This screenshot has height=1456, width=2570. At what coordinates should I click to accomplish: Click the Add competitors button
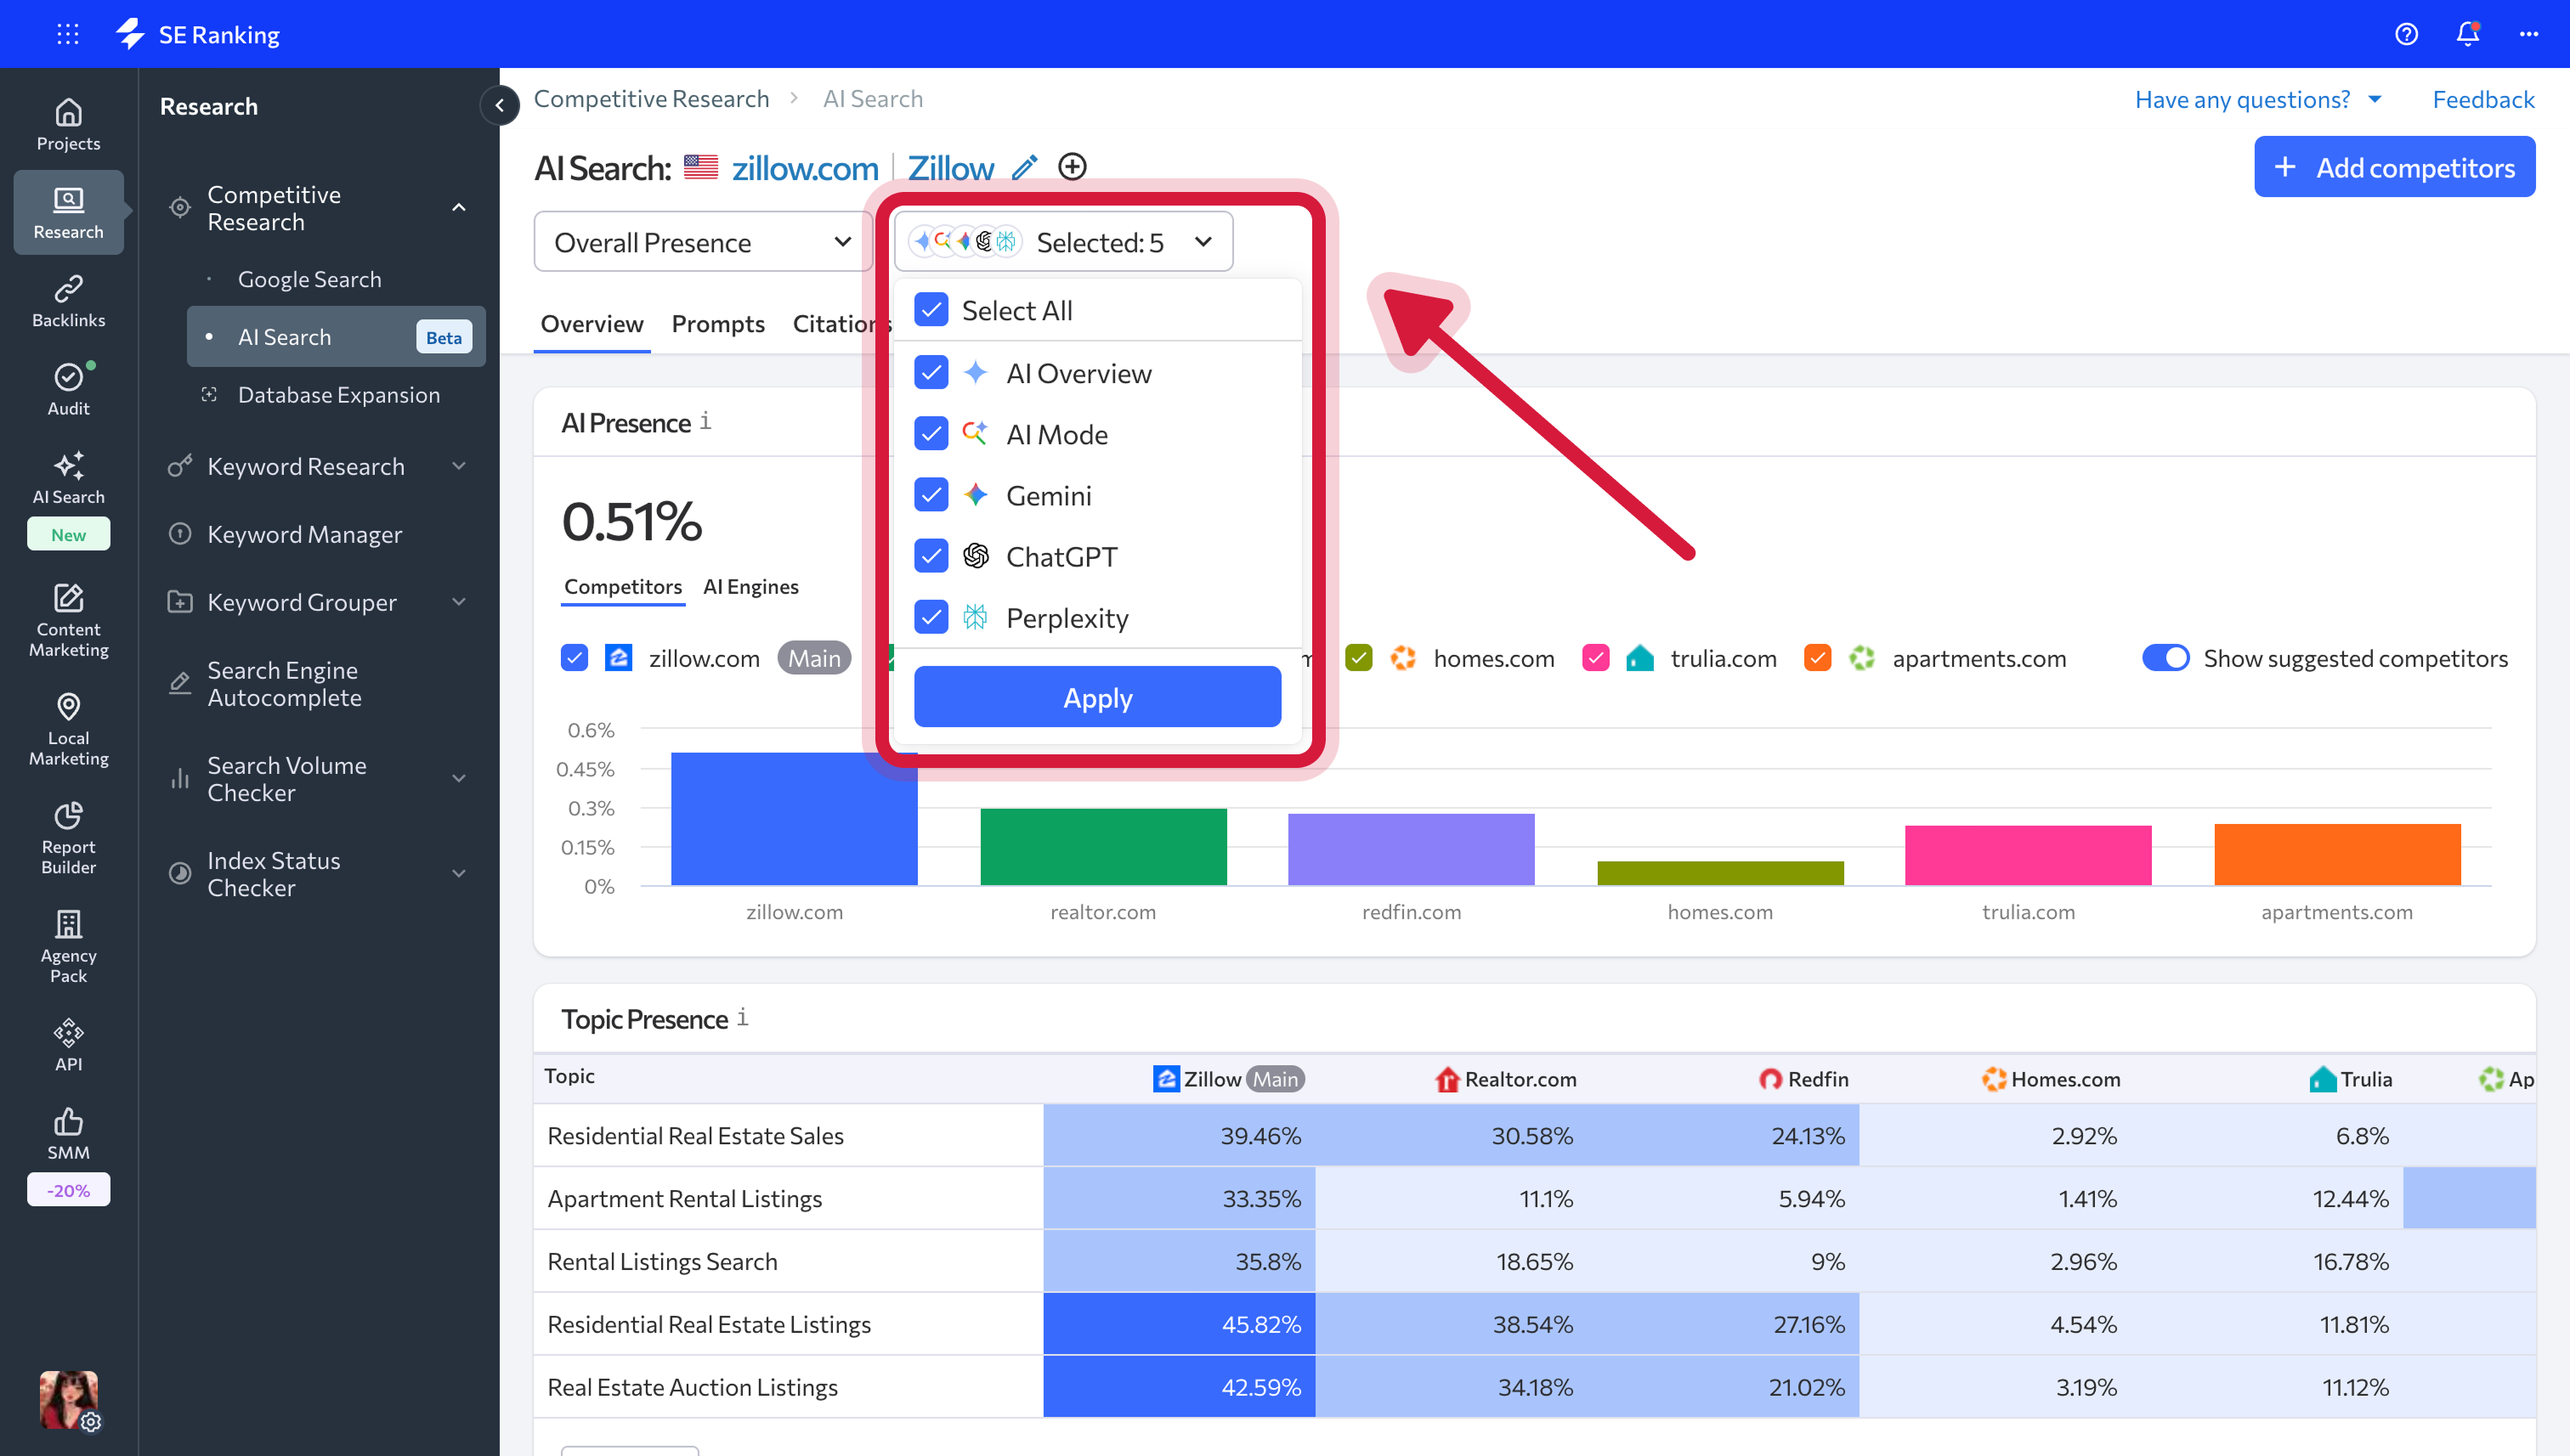[x=2394, y=167]
